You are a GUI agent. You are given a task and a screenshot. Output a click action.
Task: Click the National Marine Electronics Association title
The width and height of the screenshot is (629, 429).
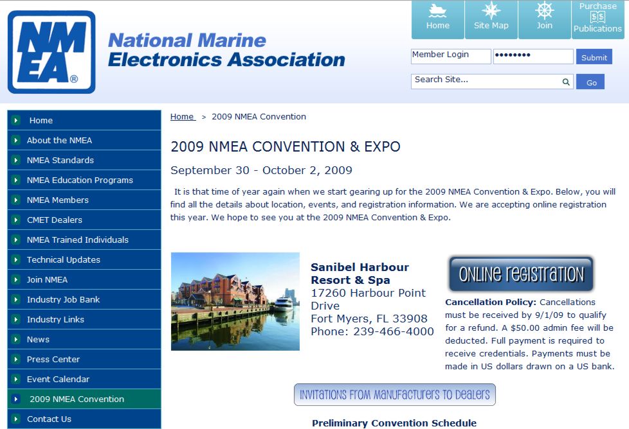click(x=226, y=50)
